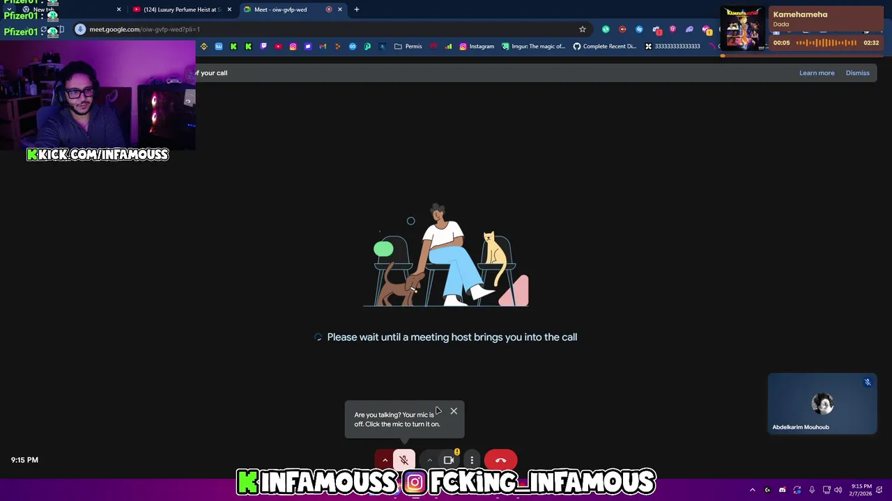Click the red leave call button
The image size is (892, 501).
coord(500,460)
